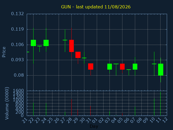This screenshot has height=130, width=173.
Task: Click the green volume bar on day 22
Action: [33, 109]
